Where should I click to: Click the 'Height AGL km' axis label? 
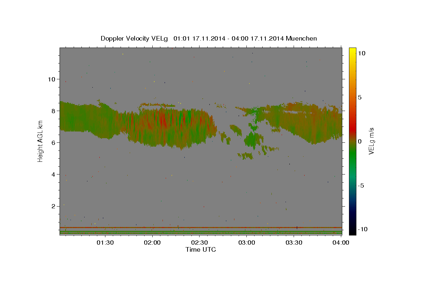[x=41, y=141]
